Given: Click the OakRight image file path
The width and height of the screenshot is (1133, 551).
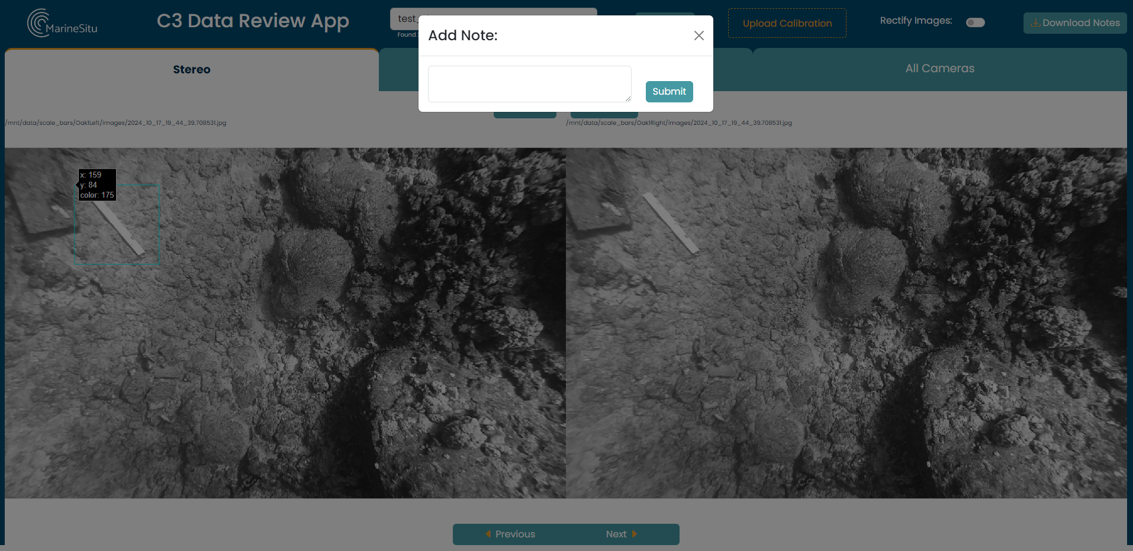Looking at the screenshot, I should 679,123.
